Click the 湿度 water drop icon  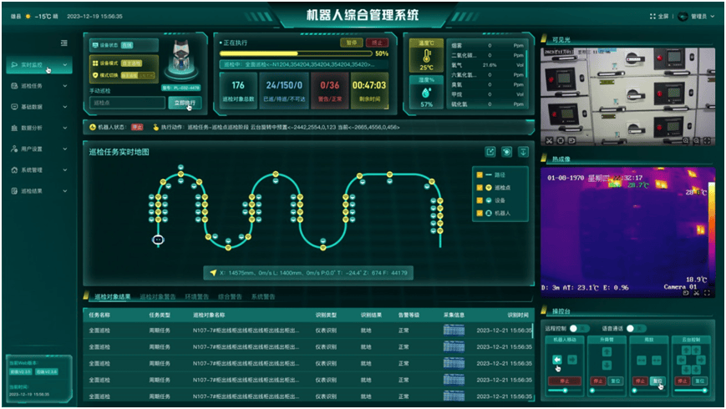426,93
